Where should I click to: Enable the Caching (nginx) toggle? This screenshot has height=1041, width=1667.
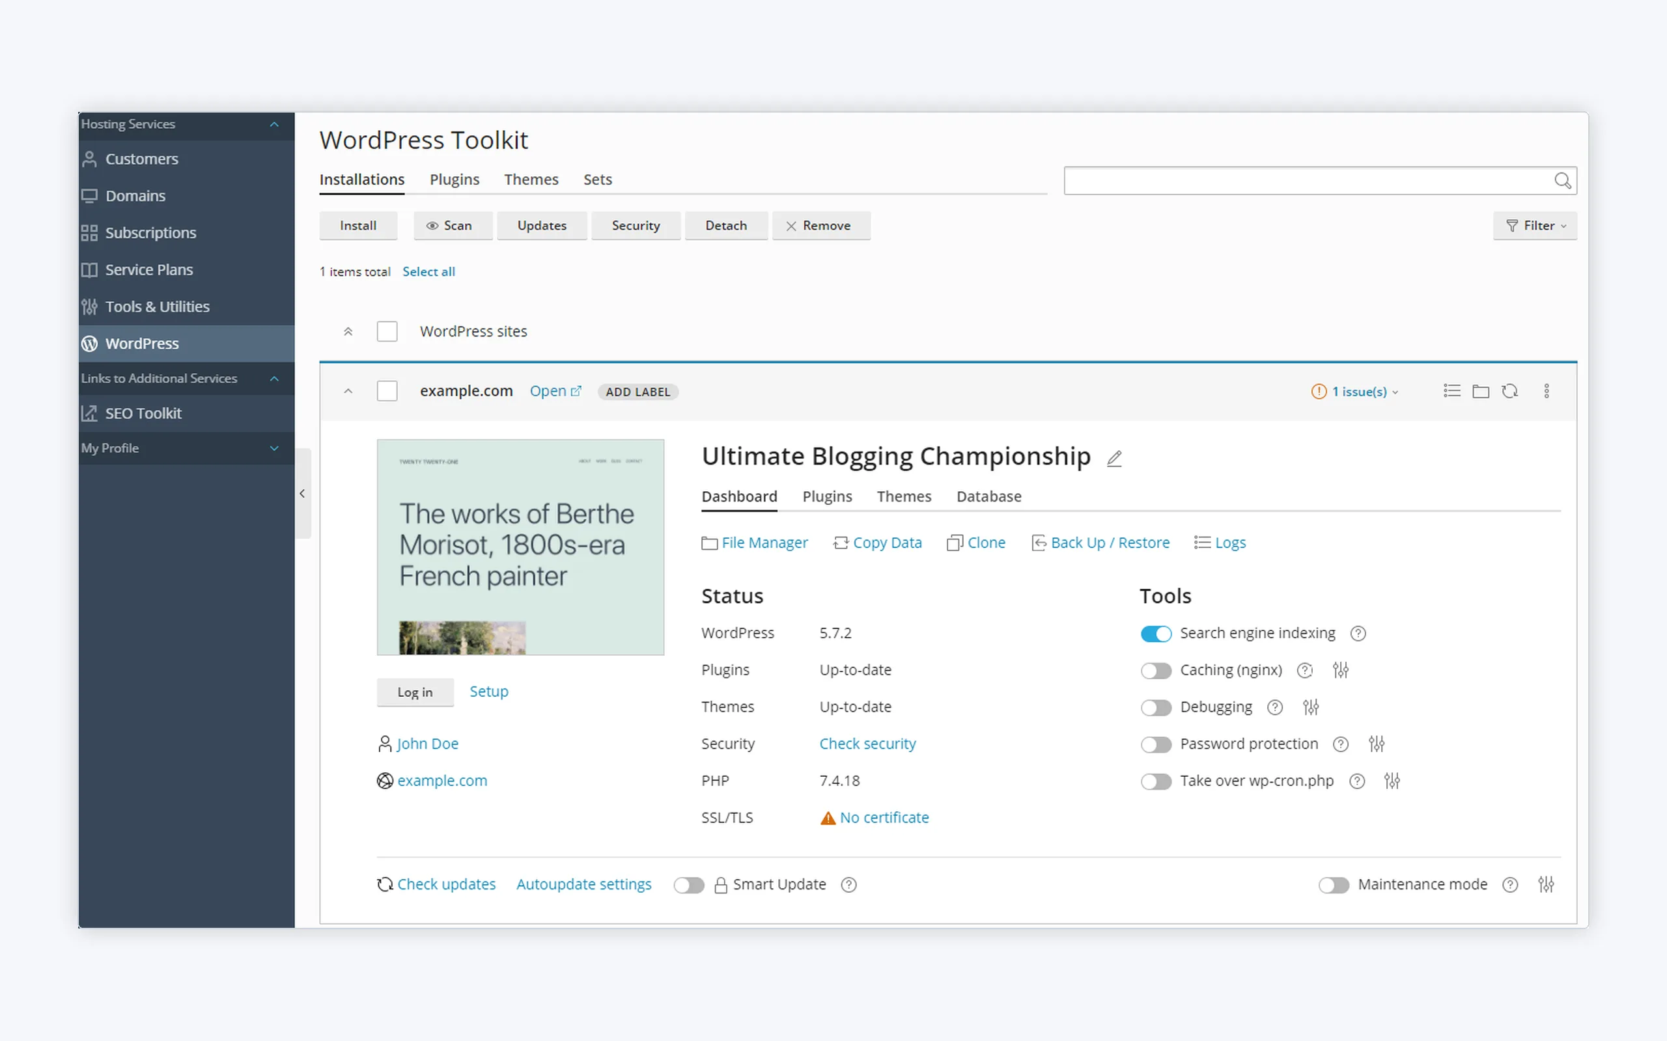point(1156,671)
